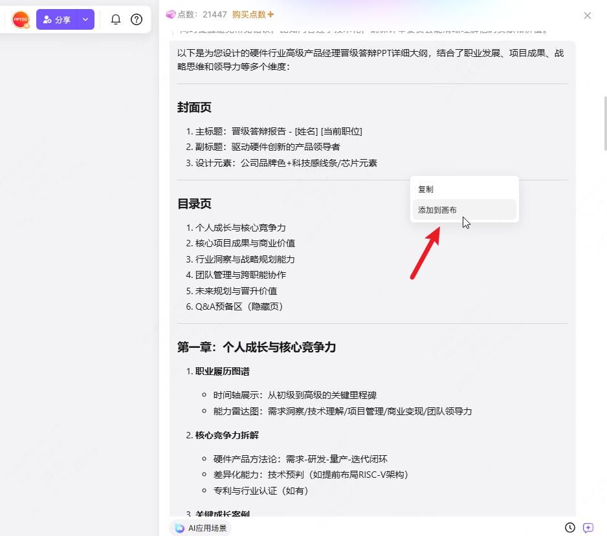
Task: Click the PPTGO app logo
Action: point(20,19)
